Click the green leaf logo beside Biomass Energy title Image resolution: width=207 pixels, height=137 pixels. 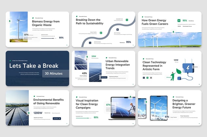[x=33, y=18]
